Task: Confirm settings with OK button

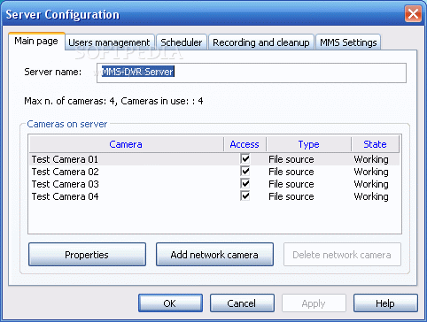Action: (170, 303)
